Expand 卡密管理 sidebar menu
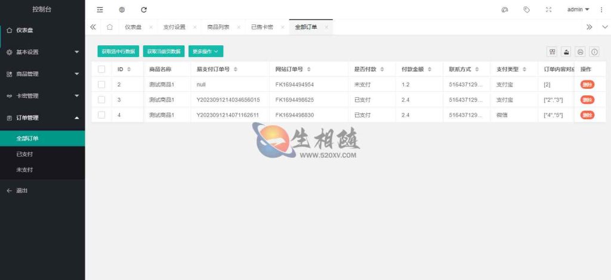Screen dimensions: 611x280 click(42, 96)
